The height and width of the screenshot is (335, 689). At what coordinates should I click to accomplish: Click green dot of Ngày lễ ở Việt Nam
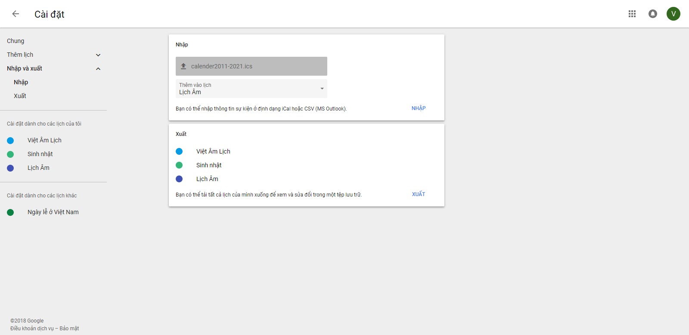point(10,212)
